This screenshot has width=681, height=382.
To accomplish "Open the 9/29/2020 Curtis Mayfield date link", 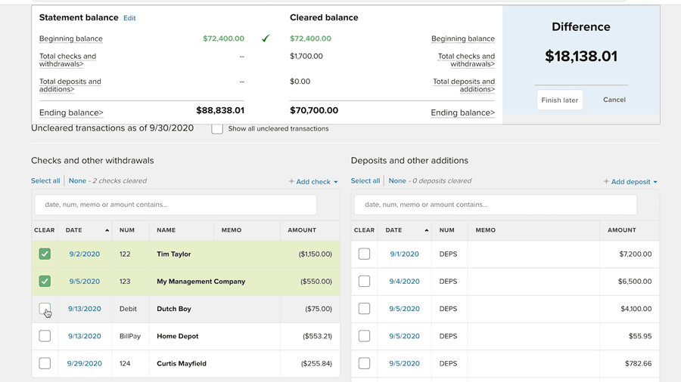I will [x=84, y=364].
